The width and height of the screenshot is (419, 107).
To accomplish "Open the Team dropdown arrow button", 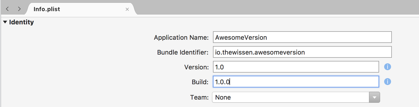I will [x=374, y=97].
